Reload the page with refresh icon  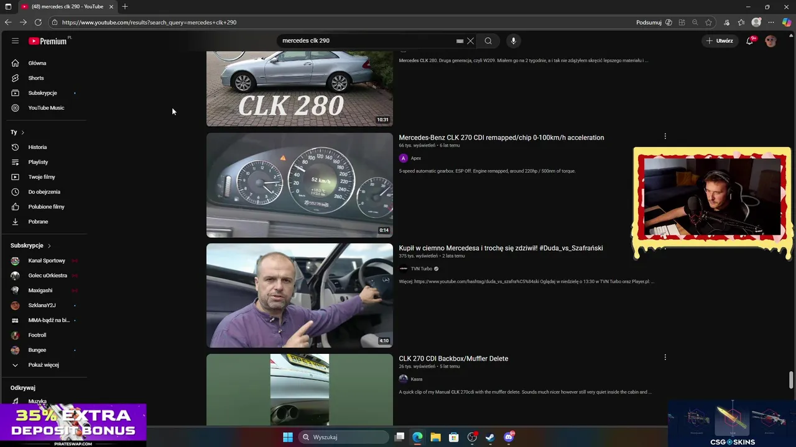coord(38,22)
